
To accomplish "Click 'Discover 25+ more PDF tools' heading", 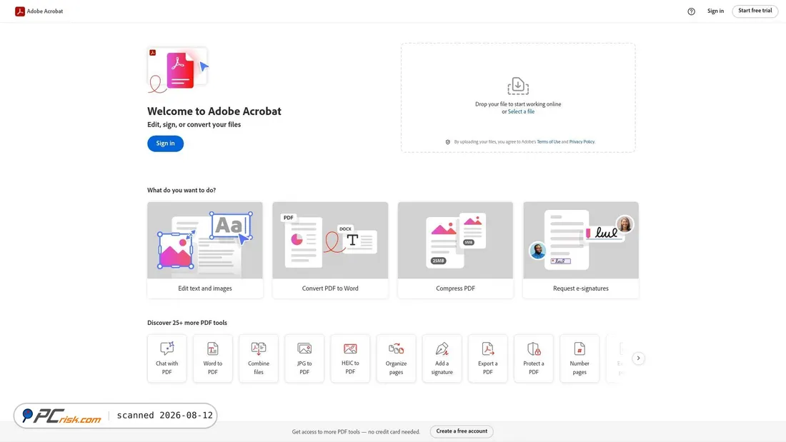I will 187,323.
